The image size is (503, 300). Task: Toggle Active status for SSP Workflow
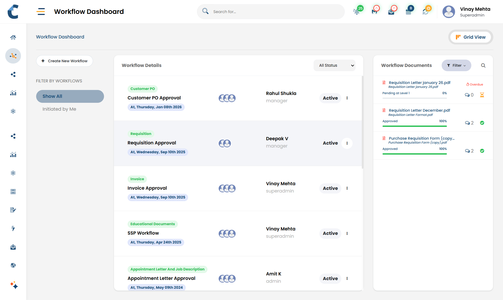(x=330, y=233)
